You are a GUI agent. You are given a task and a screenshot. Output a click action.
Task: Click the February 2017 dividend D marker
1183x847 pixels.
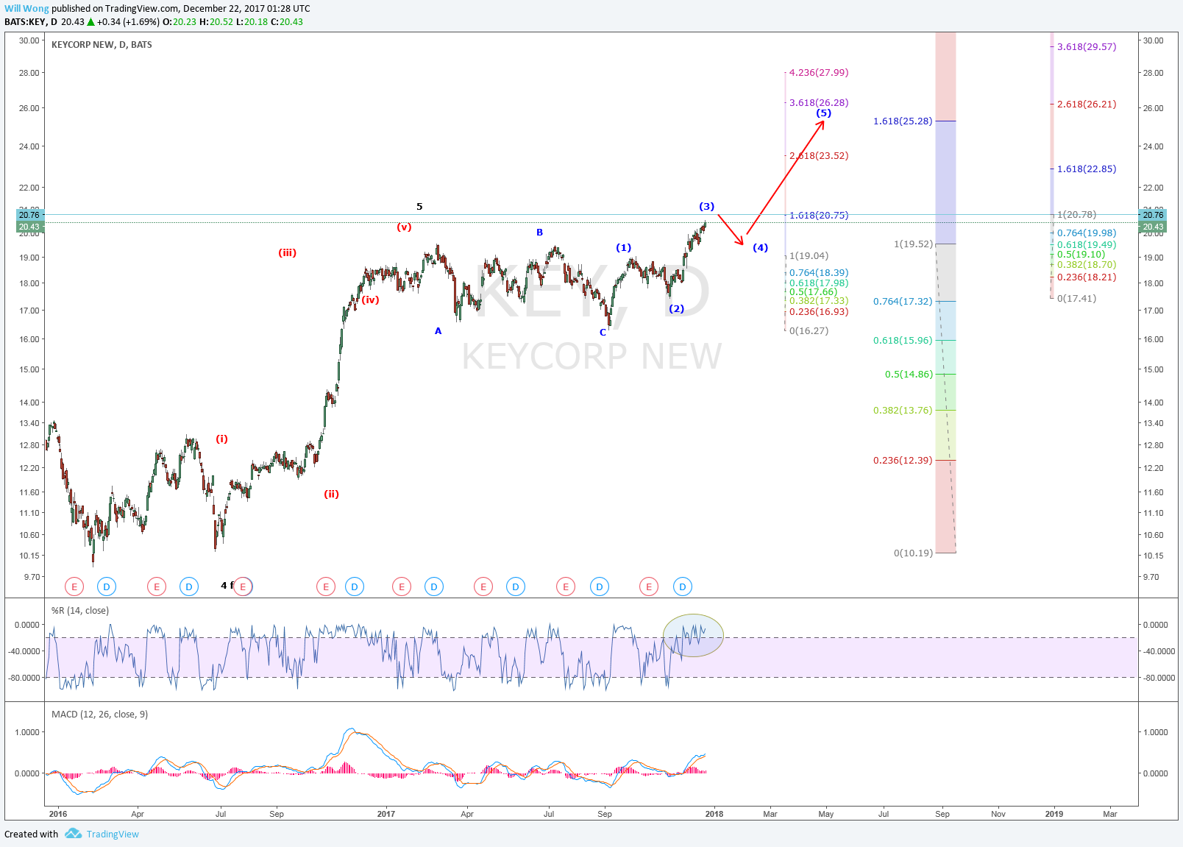(434, 586)
